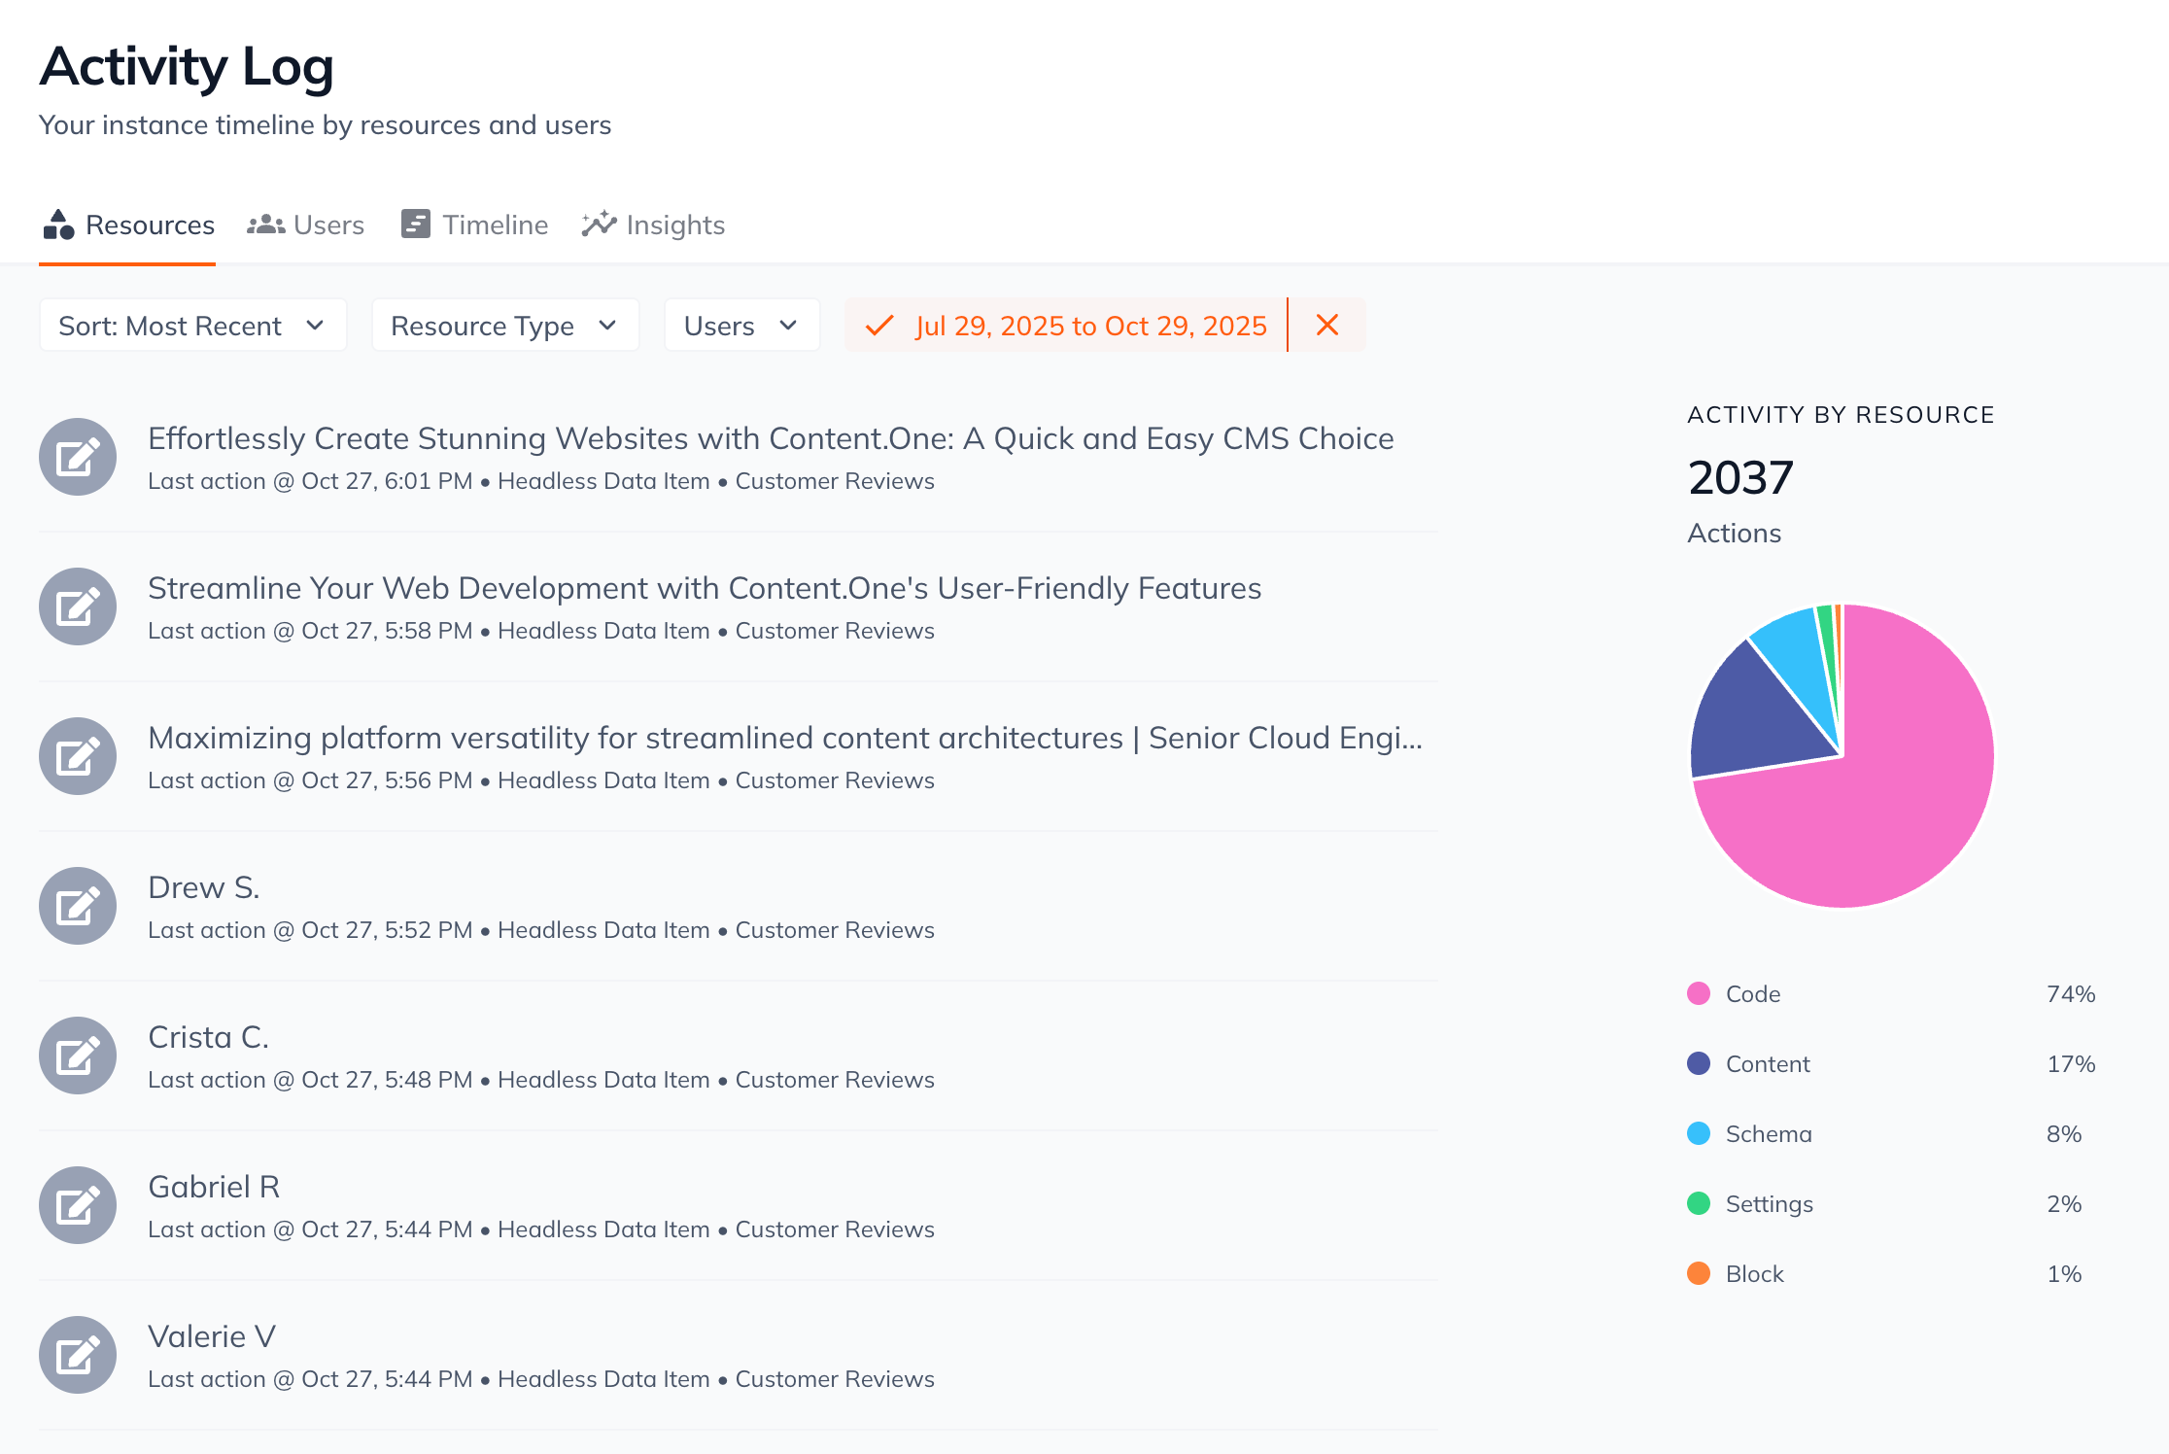
Task: Click the pink Code legend swatch
Action: 1699,993
